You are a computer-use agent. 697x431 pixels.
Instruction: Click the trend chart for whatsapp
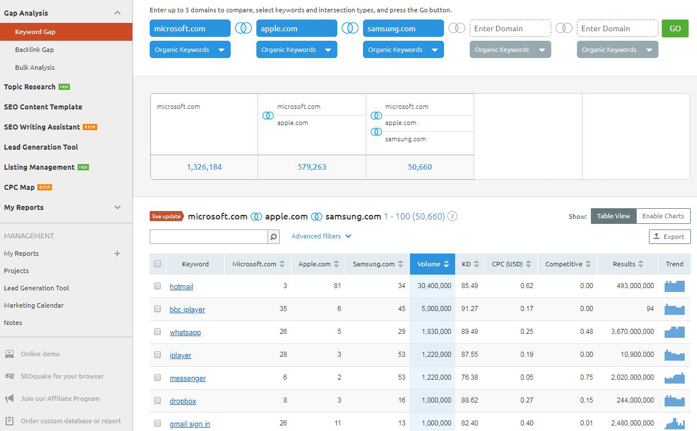(x=674, y=332)
